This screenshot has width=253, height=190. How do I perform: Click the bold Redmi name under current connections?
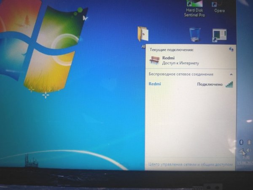(169, 57)
